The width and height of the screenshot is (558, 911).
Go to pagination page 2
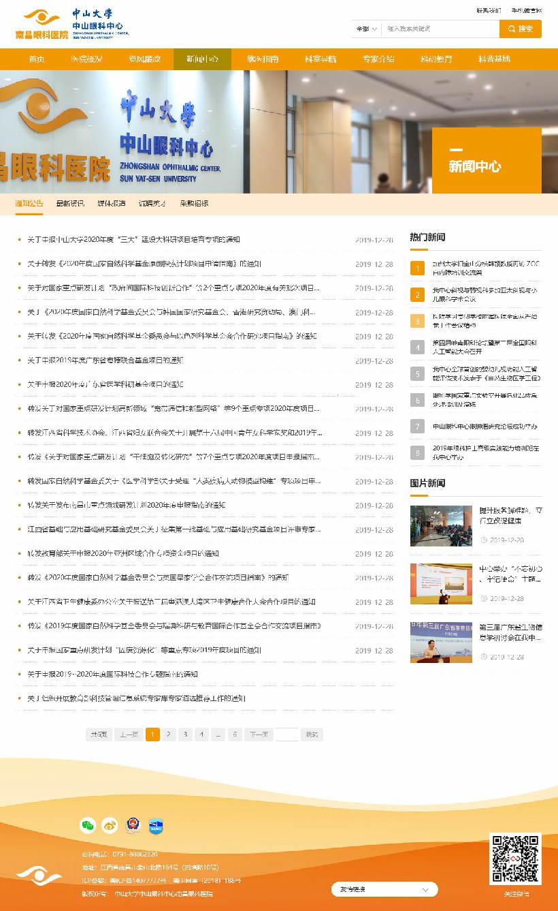pyautogui.click(x=169, y=735)
